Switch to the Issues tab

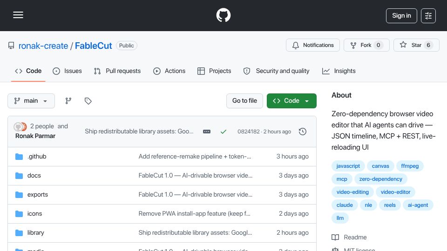pyautogui.click(x=67, y=71)
